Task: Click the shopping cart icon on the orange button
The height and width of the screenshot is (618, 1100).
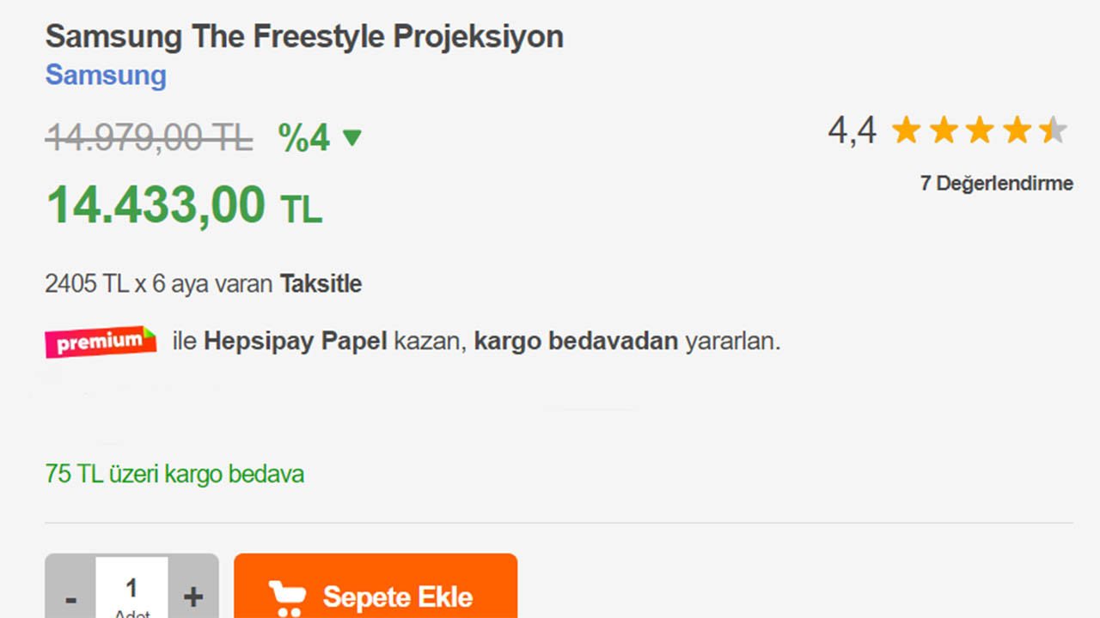Action: coord(286,597)
